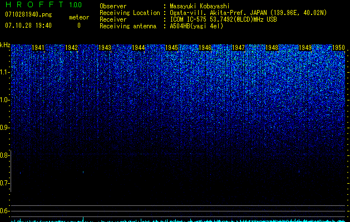Viewport: 350px width, 222px height.
Task: Click the Observer label
Action: (x=113, y=6)
